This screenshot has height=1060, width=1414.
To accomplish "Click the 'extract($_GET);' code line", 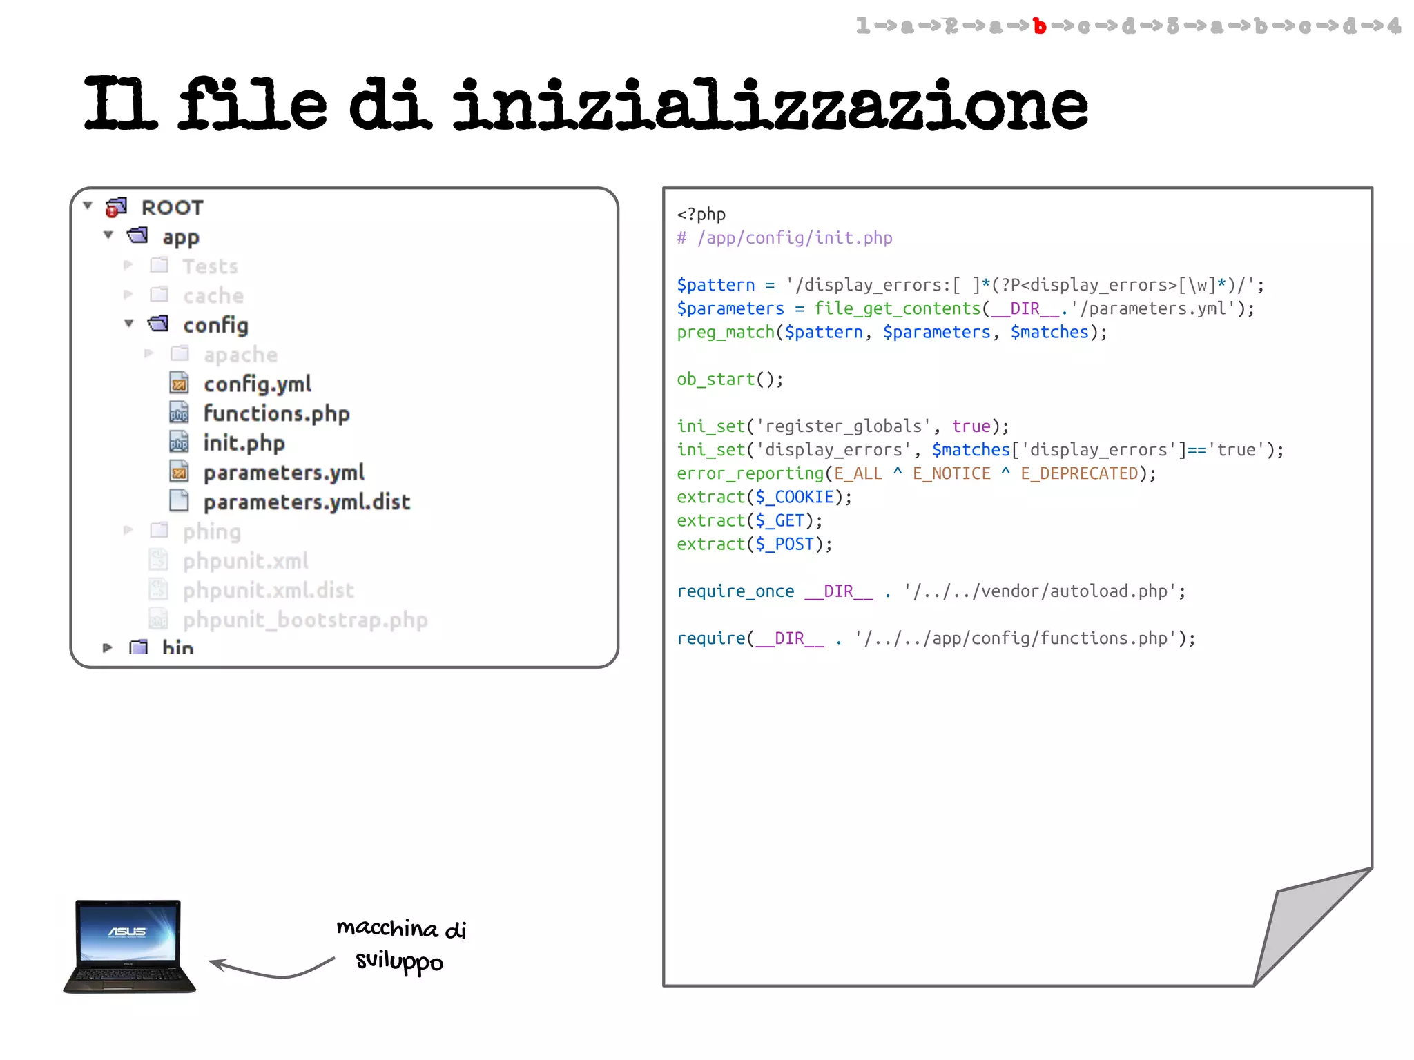I will click(x=750, y=520).
